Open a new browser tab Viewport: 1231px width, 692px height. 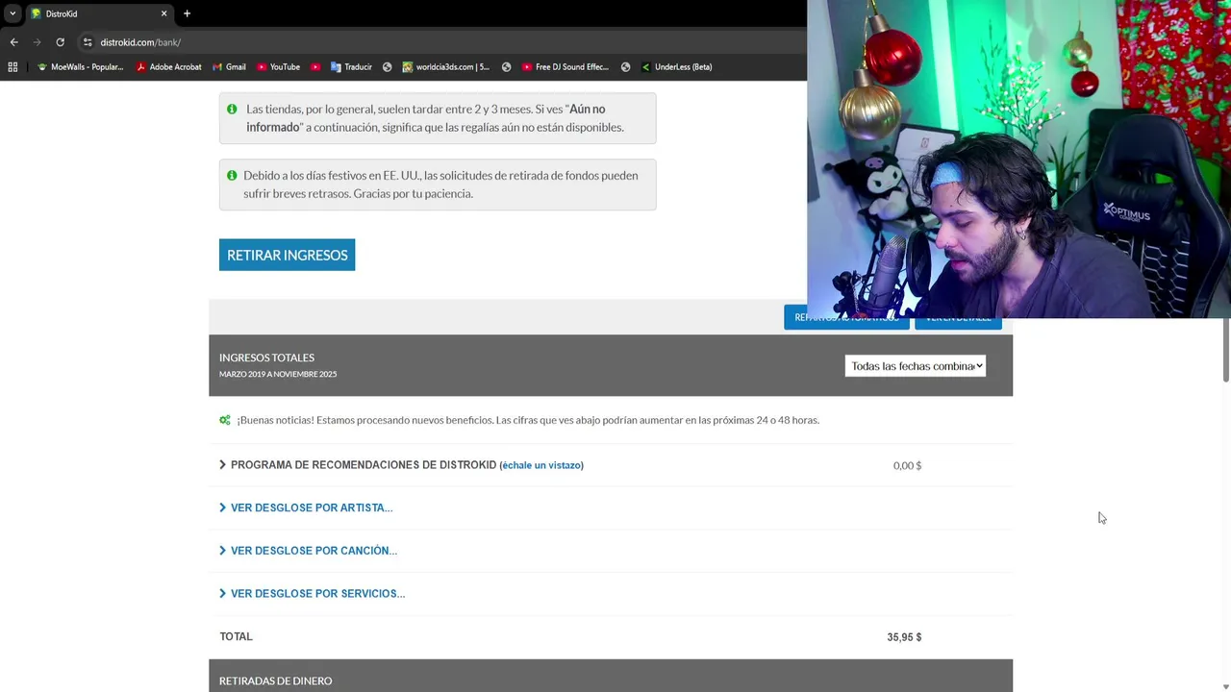click(x=188, y=13)
